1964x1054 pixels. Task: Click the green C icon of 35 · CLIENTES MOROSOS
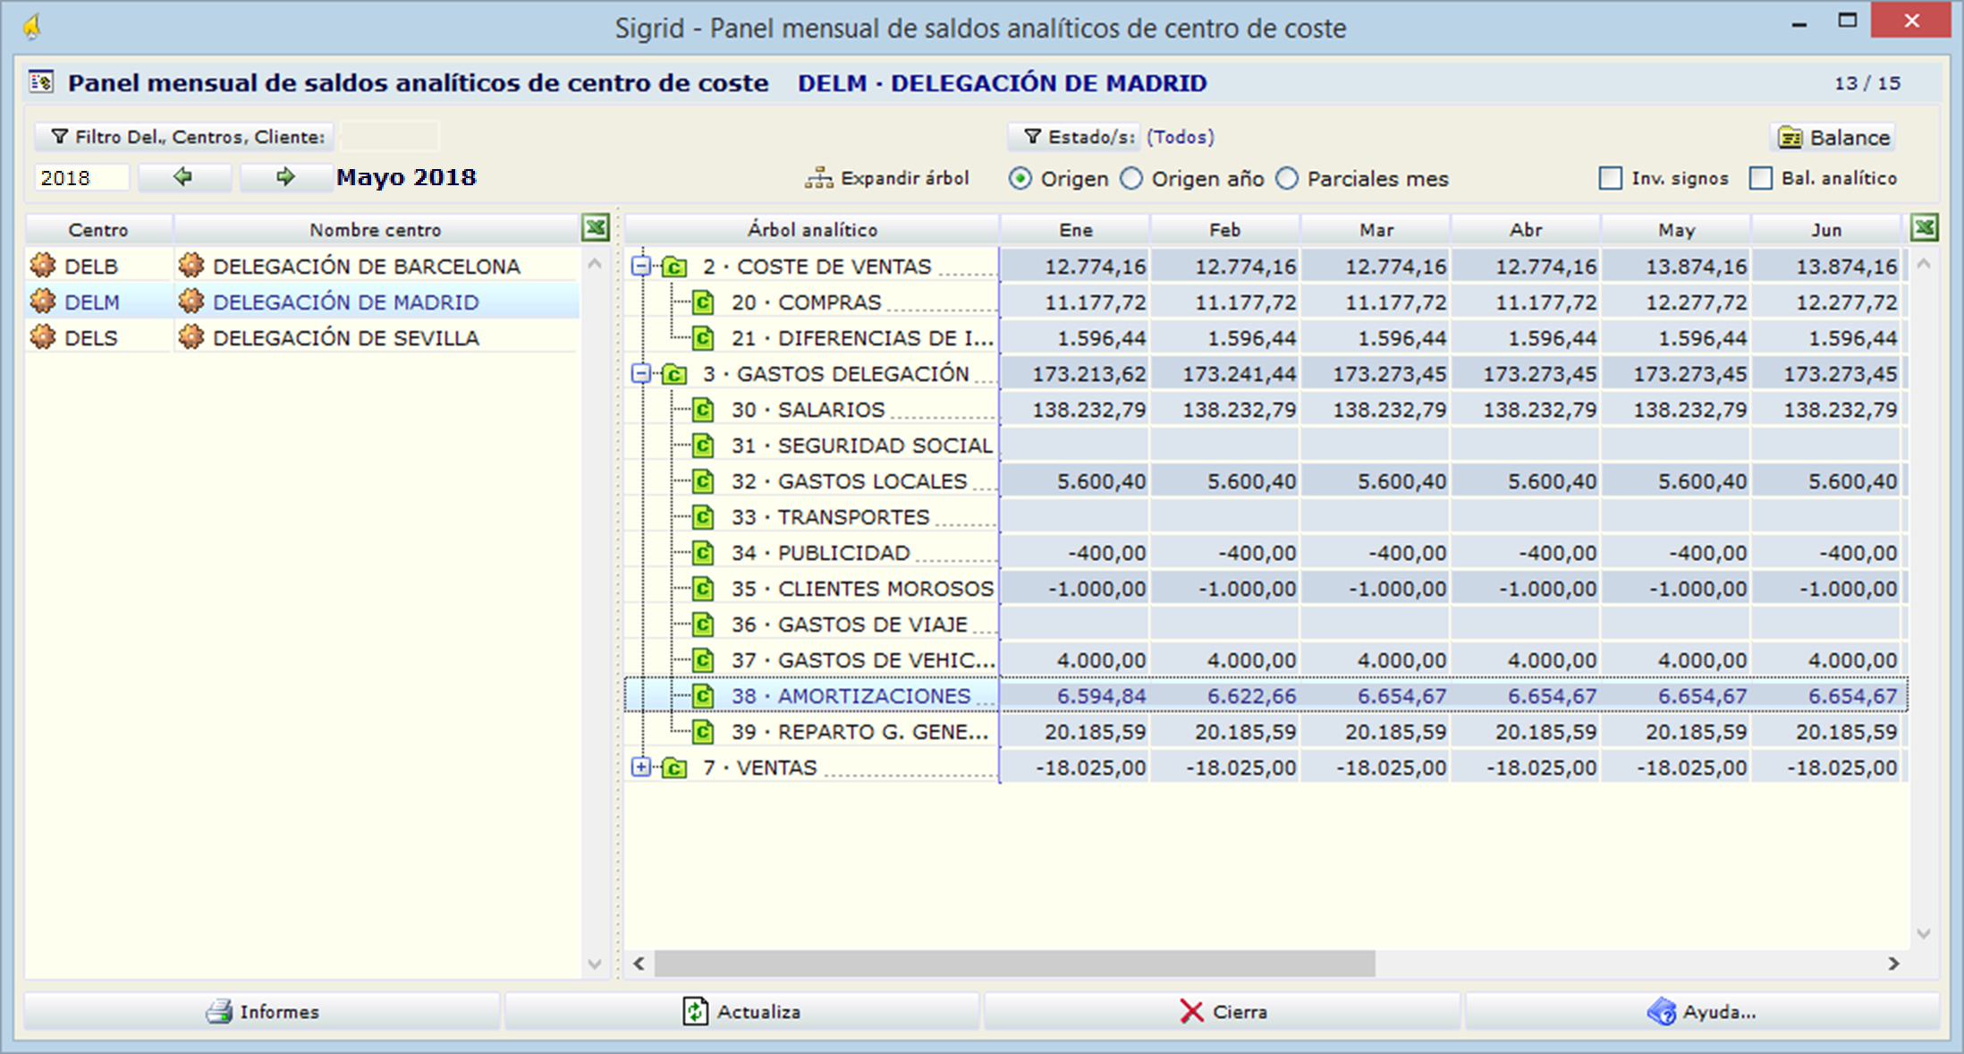point(704,589)
